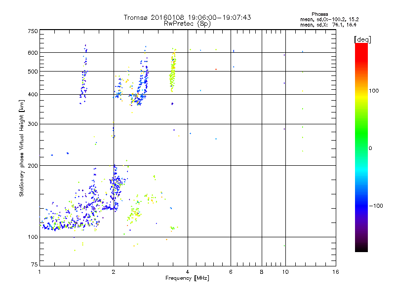This screenshot has width=395, height=296.
Task: Select the subtitle "RwPretec (8p)"
Action: [x=187, y=24]
